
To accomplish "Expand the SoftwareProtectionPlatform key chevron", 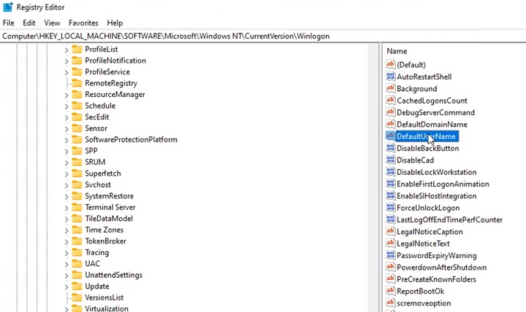I will point(66,140).
